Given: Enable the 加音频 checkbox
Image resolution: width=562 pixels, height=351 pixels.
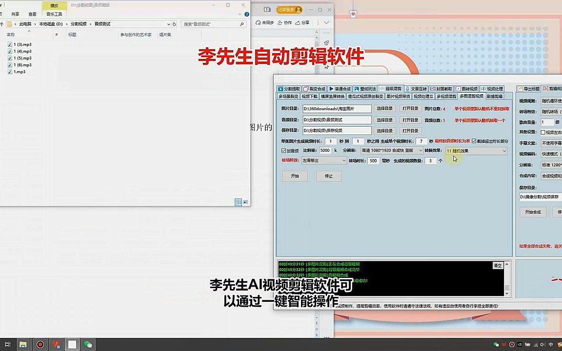Looking at the screenshot, I should (x=284, y=151).
